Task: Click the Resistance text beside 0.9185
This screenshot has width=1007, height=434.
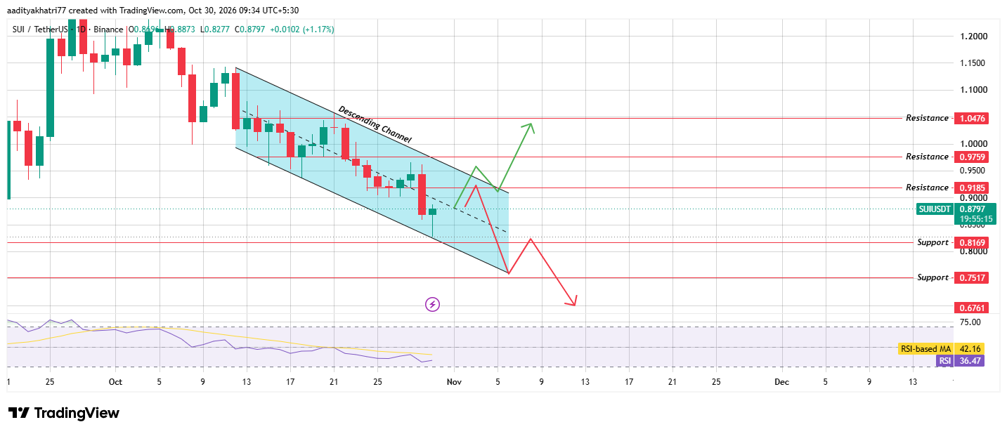Action: click(927, 188)
